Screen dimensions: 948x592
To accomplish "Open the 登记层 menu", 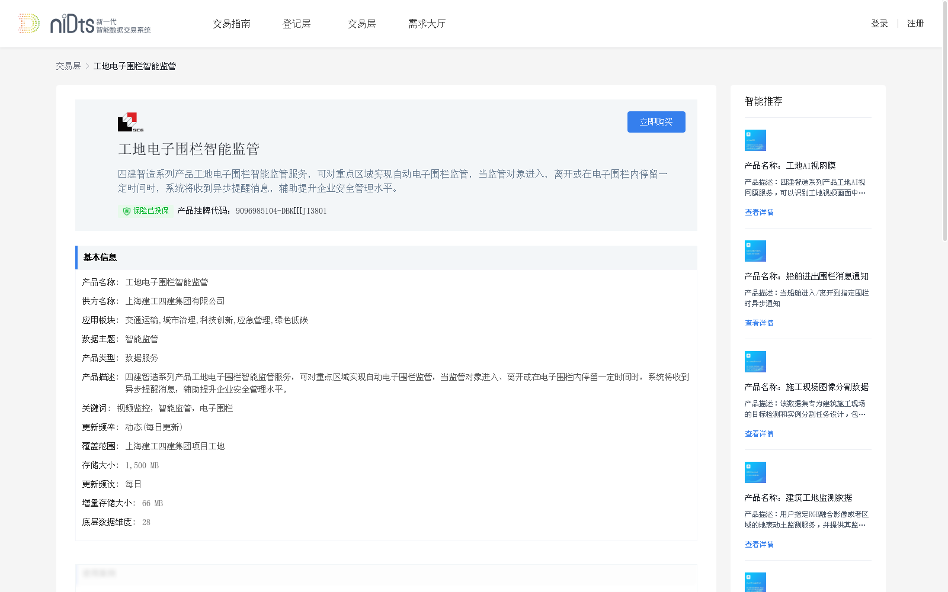I will point(297,24).
